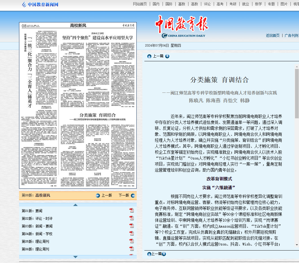
Task: Open 坚持"四个聚焦" article on page thumbnail
Action: [x=97, y=38]
